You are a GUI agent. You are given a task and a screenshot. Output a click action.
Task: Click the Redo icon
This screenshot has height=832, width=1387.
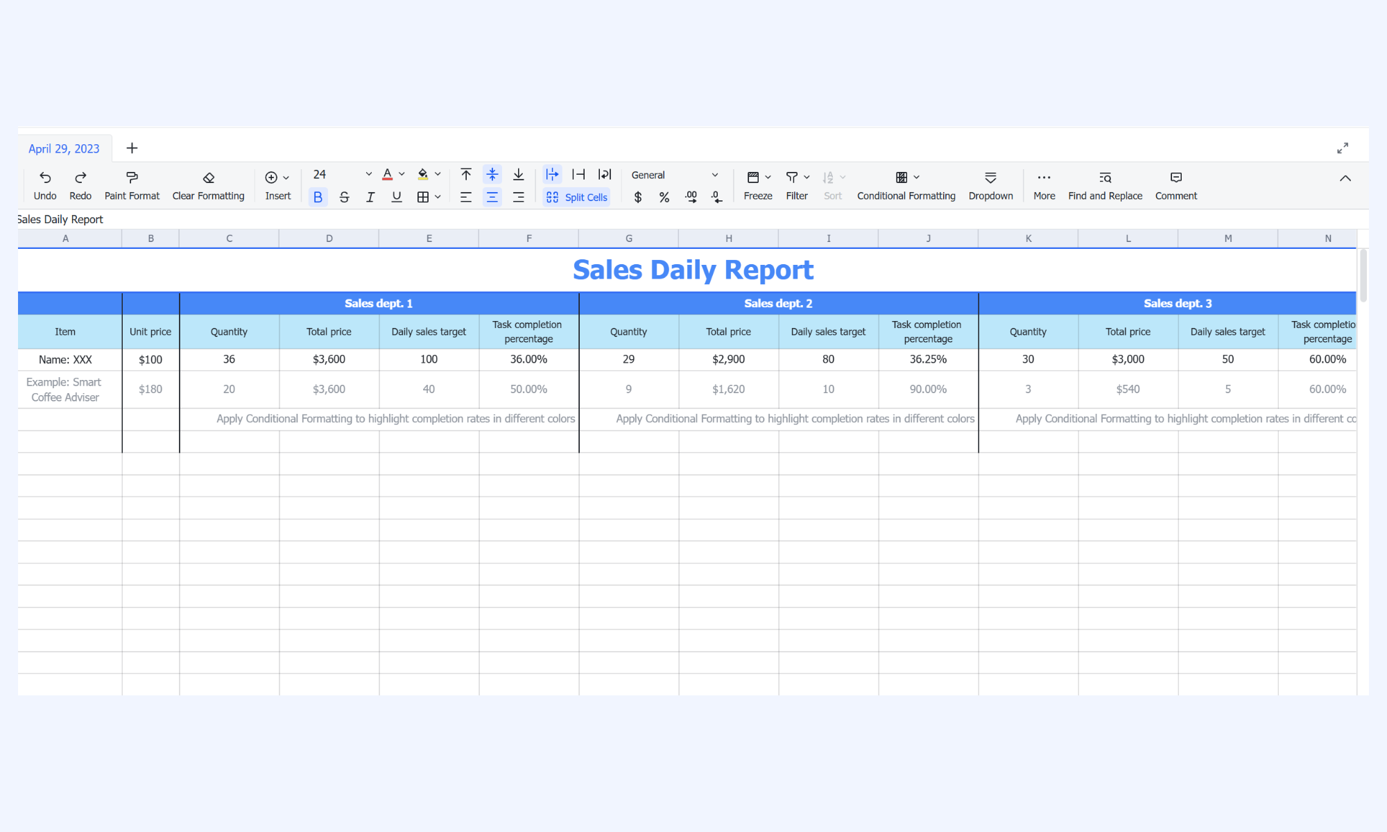coord(80,177)
